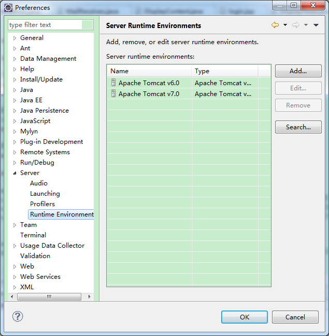
Task: Select the Validation preference page
Action: [x=35, y=256]
